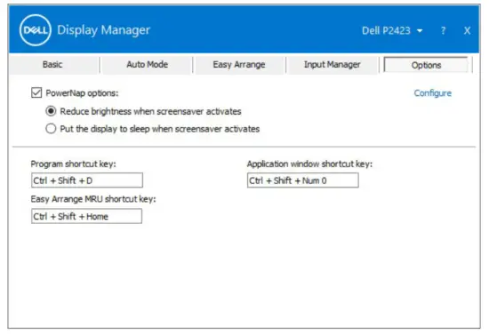Open the Dell P2423 monitor dropdown

click(x=392, y=30)
